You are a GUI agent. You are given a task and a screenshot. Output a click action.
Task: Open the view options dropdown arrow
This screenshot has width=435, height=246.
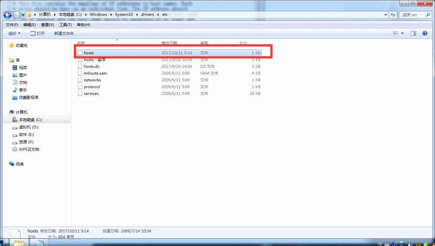pos(402,33)
